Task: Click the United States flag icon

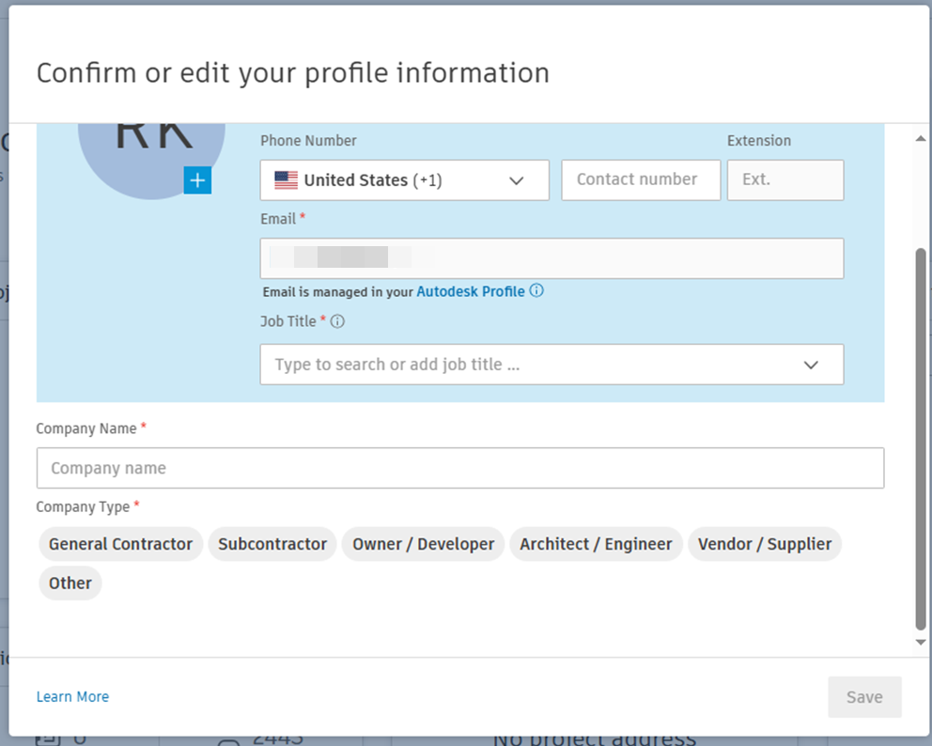Action: click(x=287, y=179)
